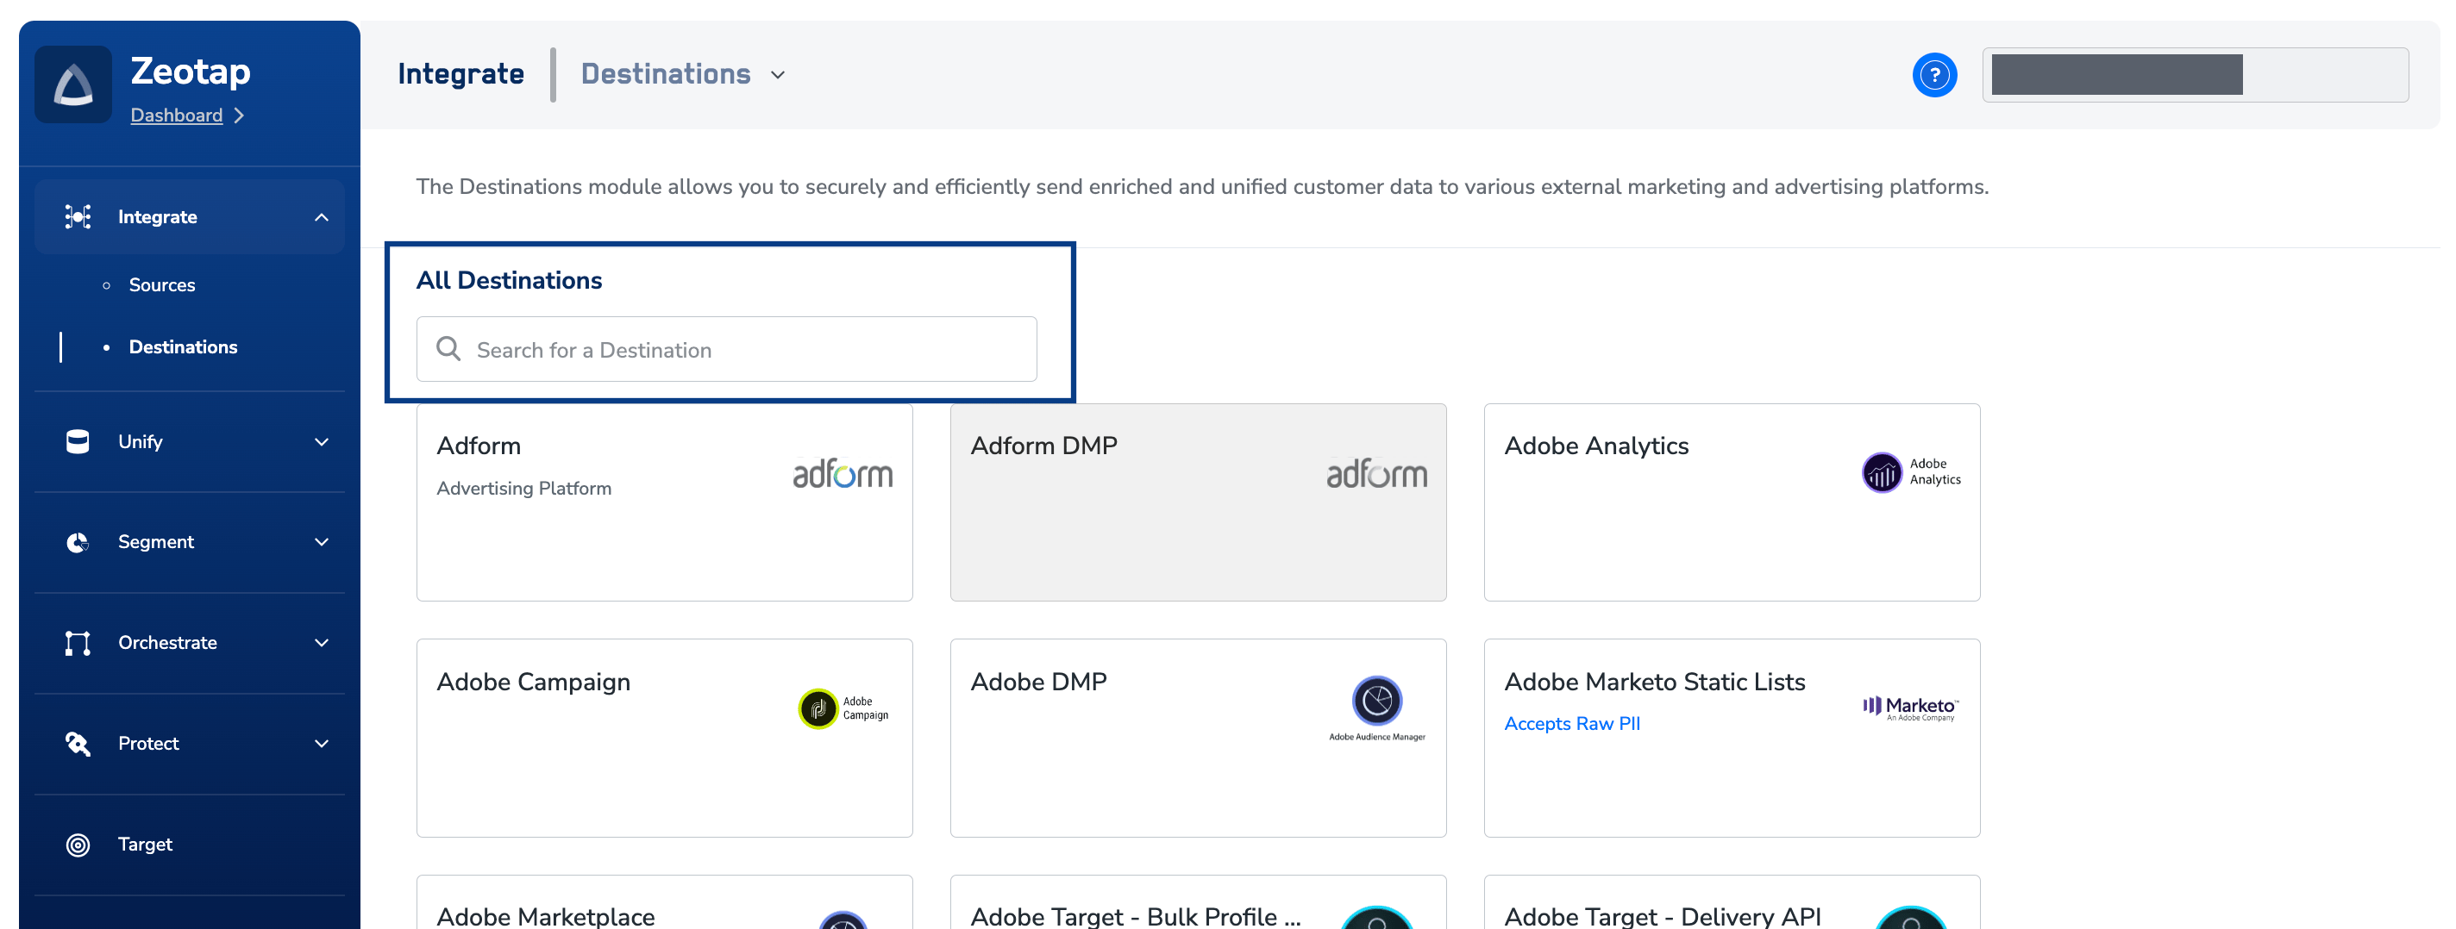Open the Destinations header dropdown arrow
Screen dimensions: 2456x929
(778, 75)
